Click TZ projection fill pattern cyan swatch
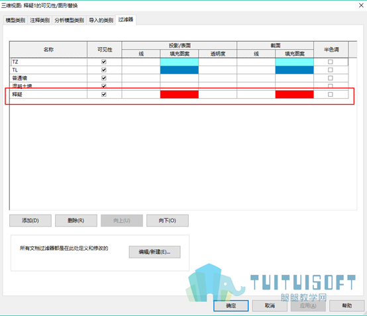Screen dimensions: 367x316 (x=180, y=62)
